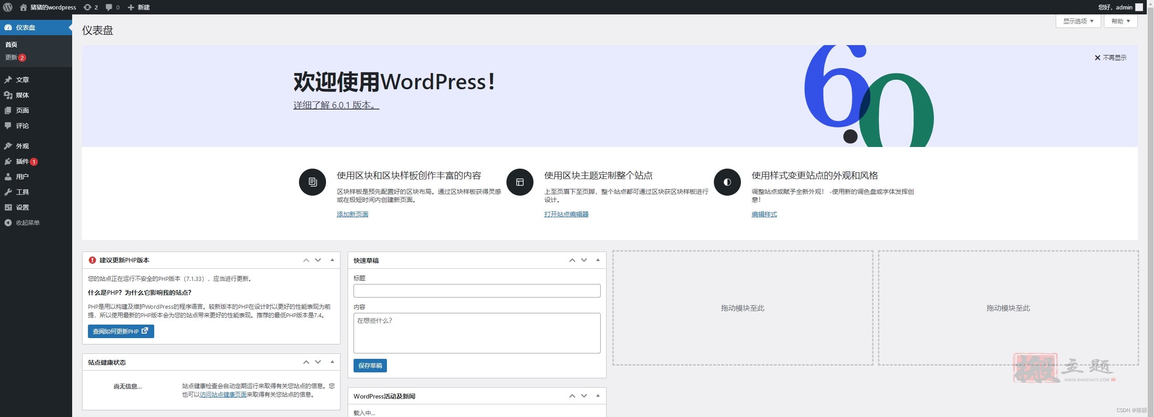Open site home 猪猪的wordpress
The height and width of the screenshot is (417, 1154).
click(48, 7)
